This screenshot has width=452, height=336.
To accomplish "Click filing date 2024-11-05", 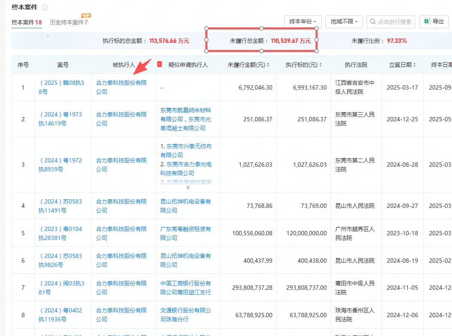I will (x=402, y=288).
